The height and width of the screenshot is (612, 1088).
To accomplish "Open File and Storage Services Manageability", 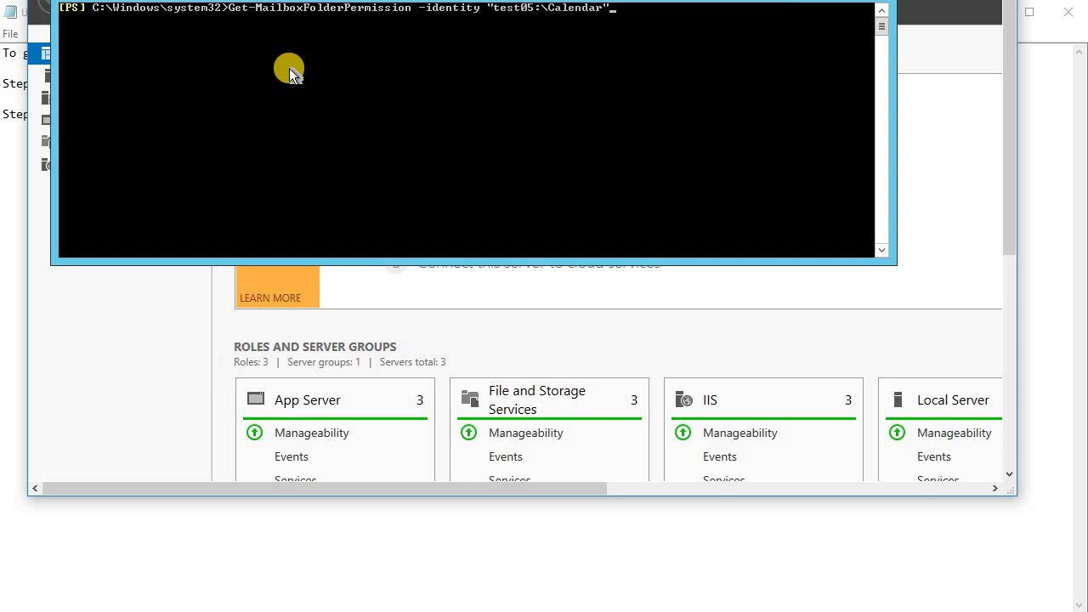I will point(525,433).
